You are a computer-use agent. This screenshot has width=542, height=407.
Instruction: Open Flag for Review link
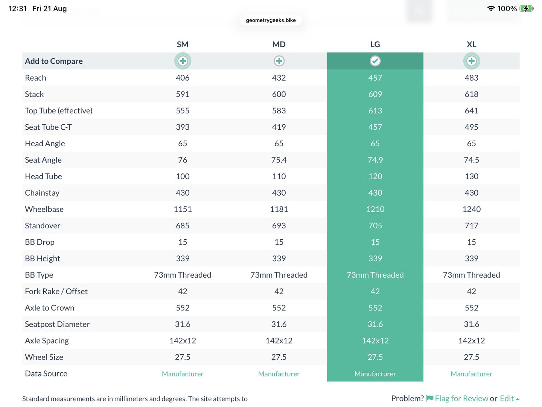(x=461, y=398)
